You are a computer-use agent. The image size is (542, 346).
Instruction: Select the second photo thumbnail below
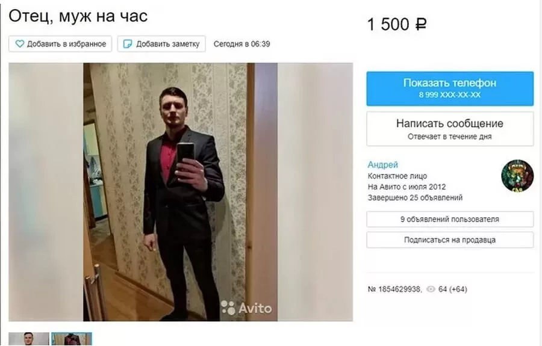click(x=72, y=339)
